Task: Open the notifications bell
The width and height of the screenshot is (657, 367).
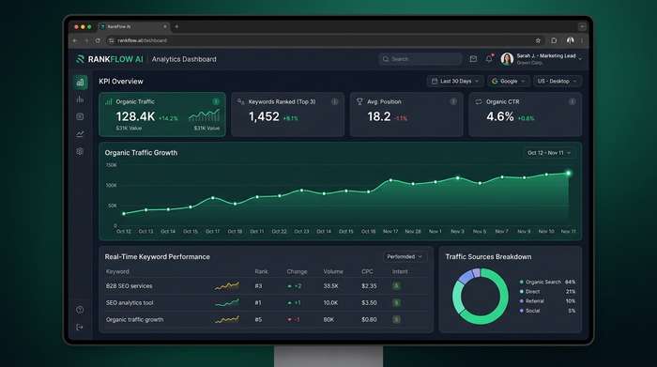Action: 489,59
